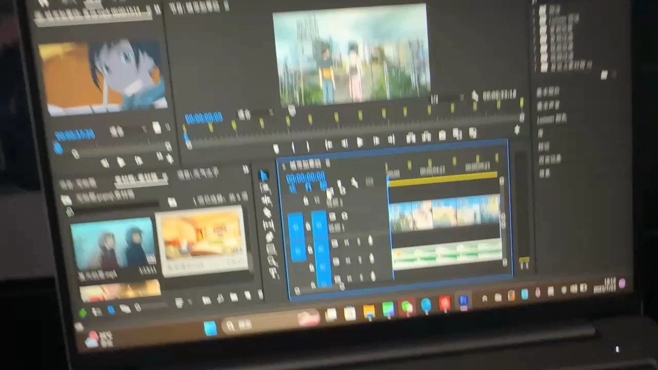Create a New Bin in Project panel
658x370 pixels.
click(x=234, y=297)
